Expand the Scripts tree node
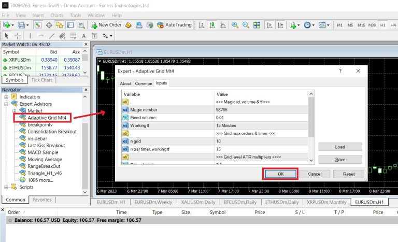This screenshot has height=242, width=398. [6, 187]
